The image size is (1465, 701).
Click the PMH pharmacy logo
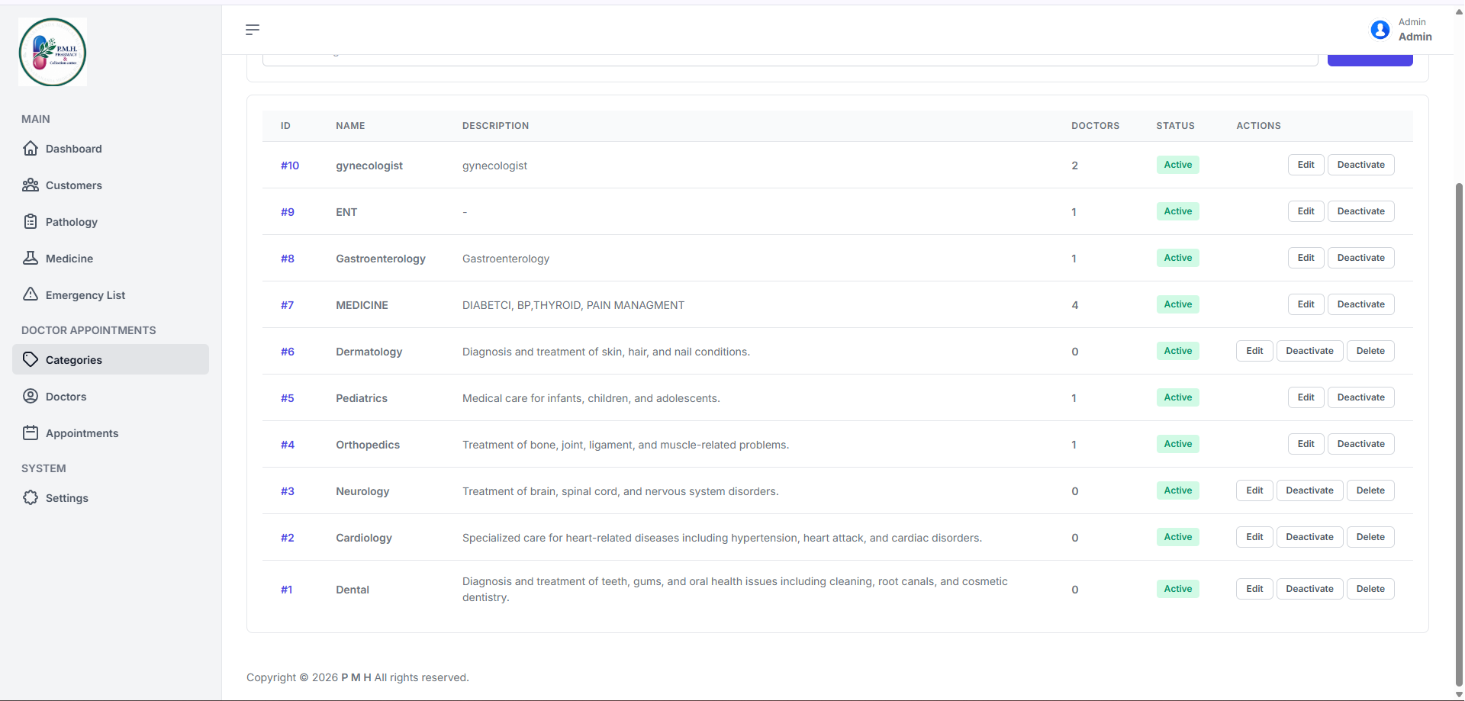coord(53,52)
